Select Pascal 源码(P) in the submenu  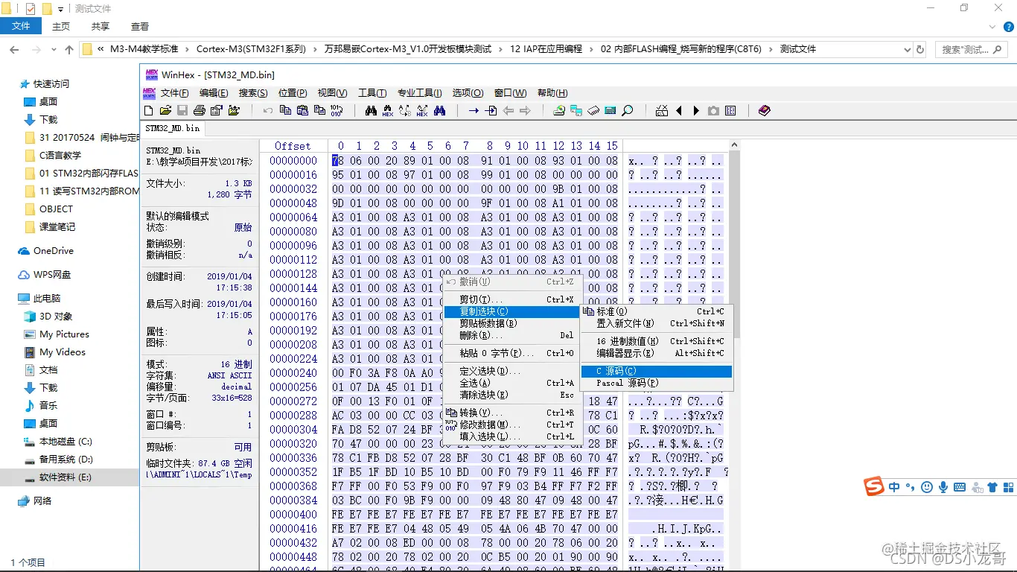click(656, 383)
